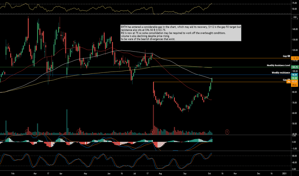Click the Aug label on the date axis

click(160, 173)
